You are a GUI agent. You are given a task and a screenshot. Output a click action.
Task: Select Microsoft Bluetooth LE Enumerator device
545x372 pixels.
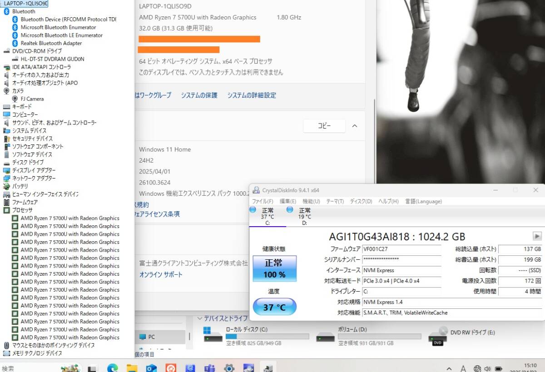pyautogui.click(x=62, y=35)
